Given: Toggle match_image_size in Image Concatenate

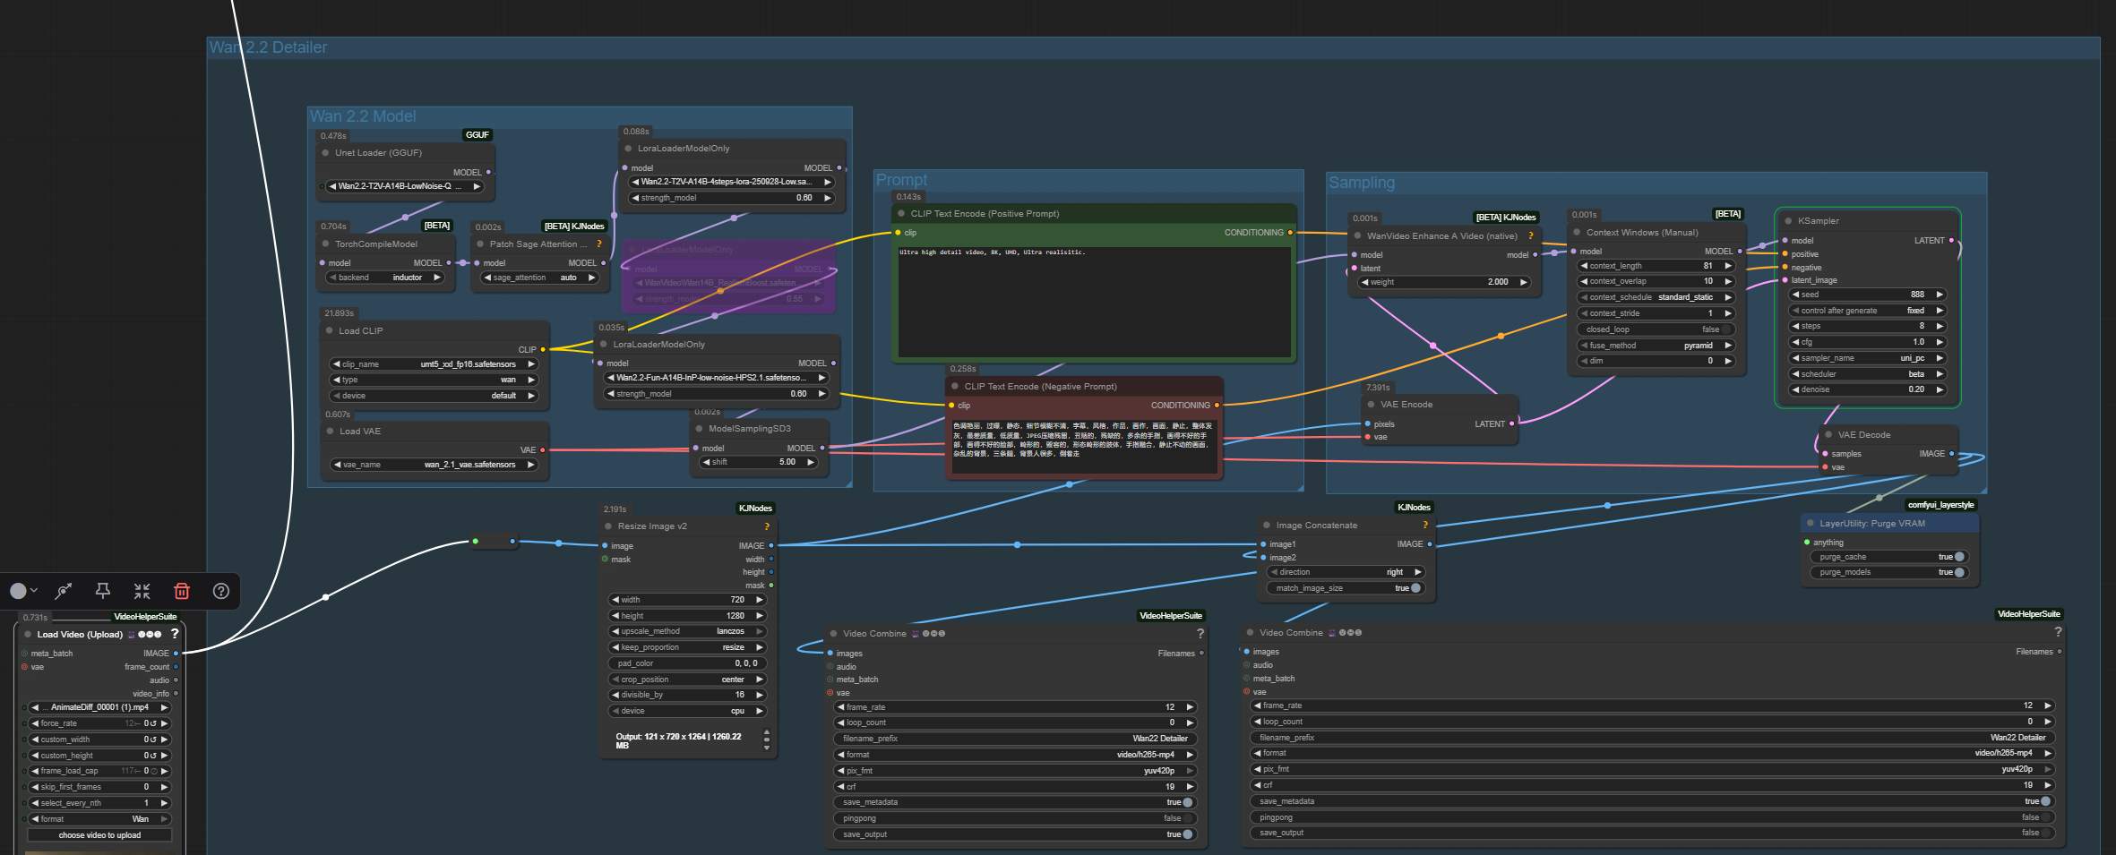Looking at the screenshot, I should pos(1346,588).
